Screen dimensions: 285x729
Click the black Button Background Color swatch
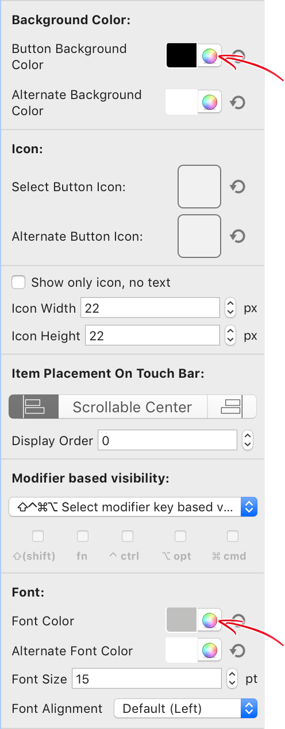pyautogui.click(x=182, y=56)
